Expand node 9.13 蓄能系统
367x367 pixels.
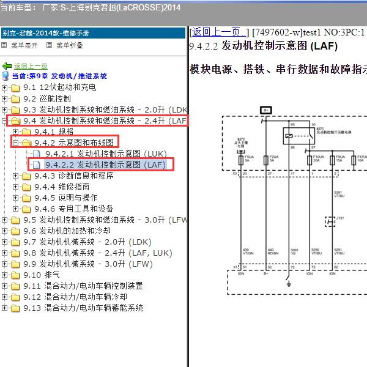tap(4, 308)
